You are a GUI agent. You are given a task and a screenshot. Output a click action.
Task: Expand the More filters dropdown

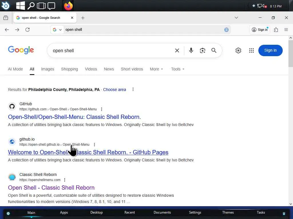pyautogui.click(x=157, y=69)
